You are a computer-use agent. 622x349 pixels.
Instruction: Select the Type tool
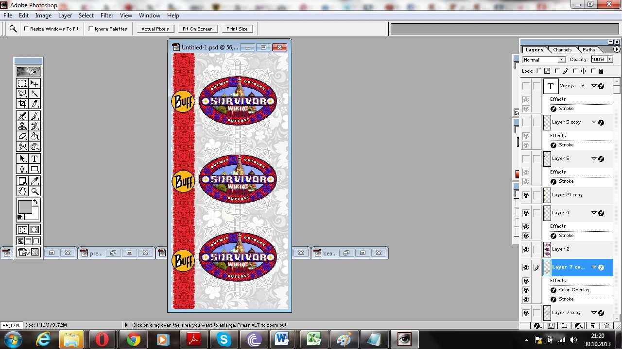[35, 159]
